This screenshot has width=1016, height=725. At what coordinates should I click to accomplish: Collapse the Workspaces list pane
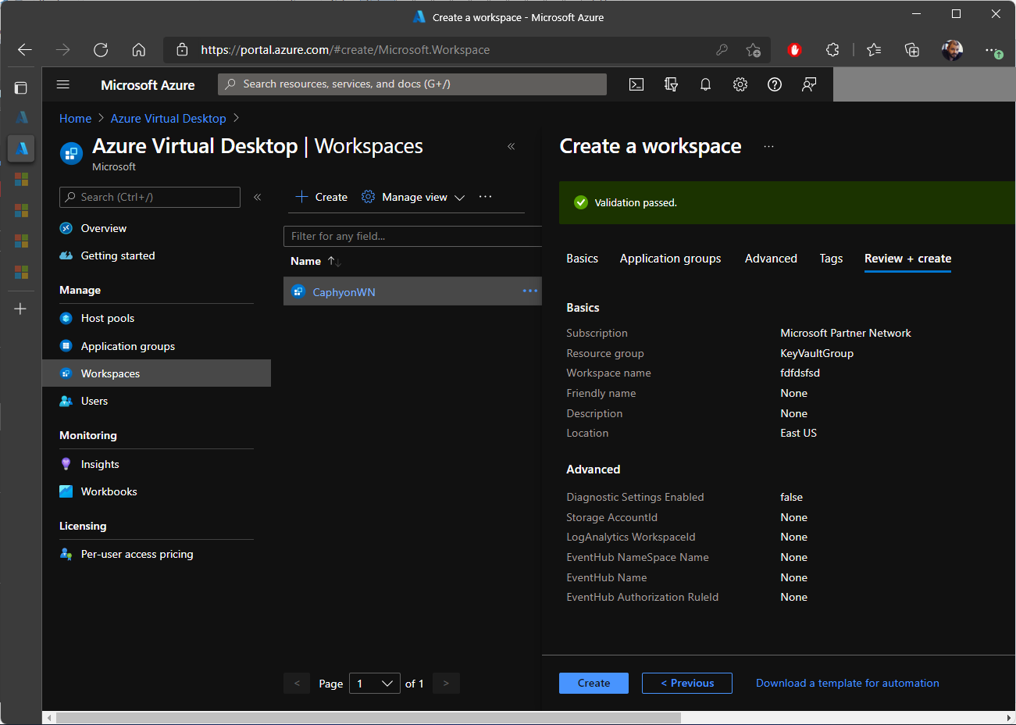pyautogui.click(x=511, y=146)
